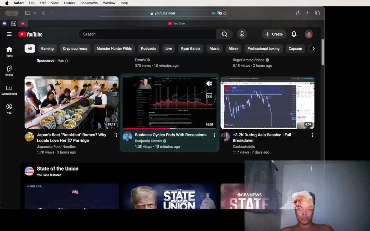Click the Safari address bar

point(162,13)
